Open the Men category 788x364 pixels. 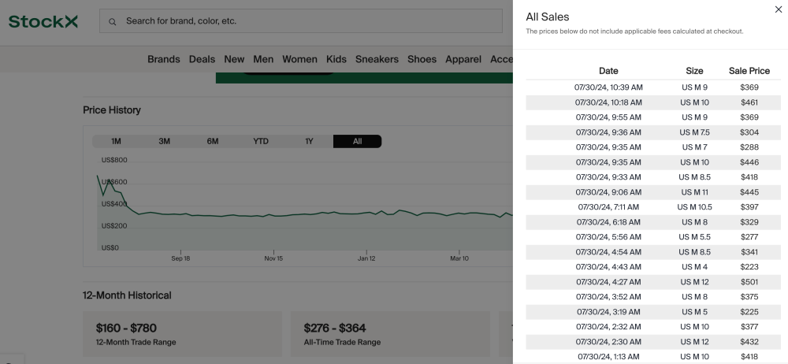263,59
